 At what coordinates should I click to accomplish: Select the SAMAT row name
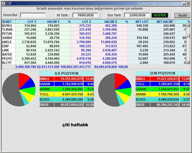(x=7, y=38)
